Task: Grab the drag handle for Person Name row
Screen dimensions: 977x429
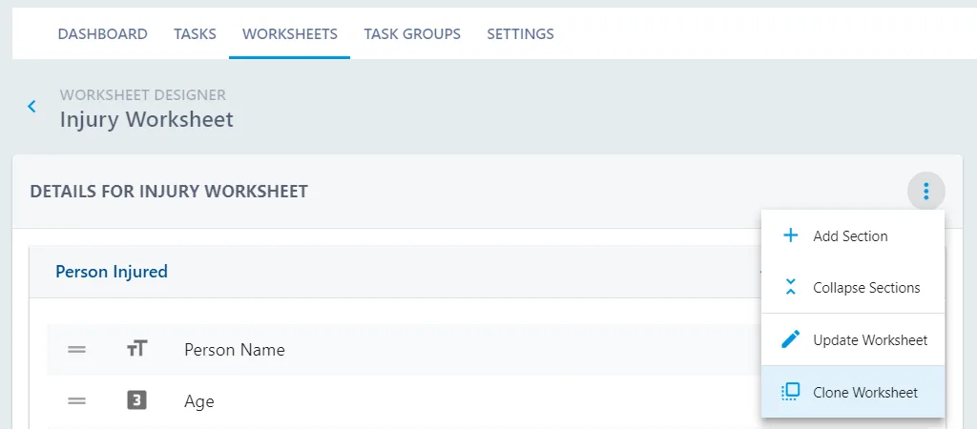Action: tap(76, 350)
